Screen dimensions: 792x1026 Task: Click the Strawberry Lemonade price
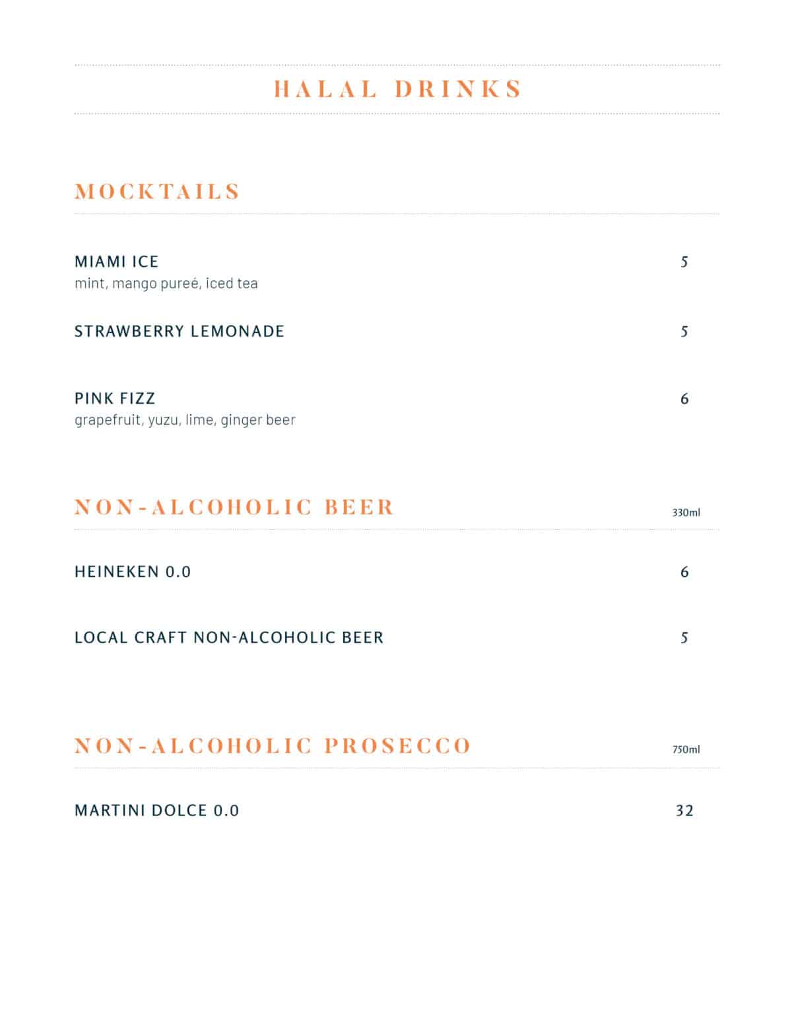tap(684, 332)
